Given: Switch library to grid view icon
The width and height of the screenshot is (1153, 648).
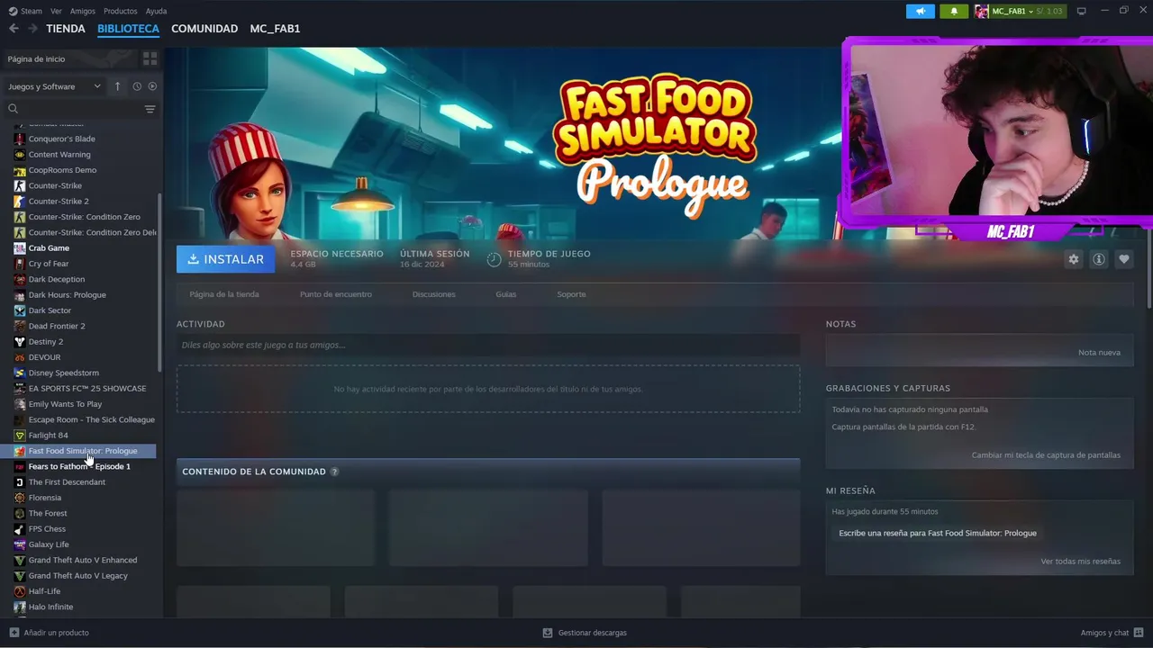Looking at the screenshot, I should click(x=150, y=58).
